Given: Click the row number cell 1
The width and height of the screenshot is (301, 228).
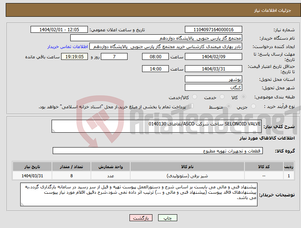Looking at the screenshot, I should click(289, 176).
